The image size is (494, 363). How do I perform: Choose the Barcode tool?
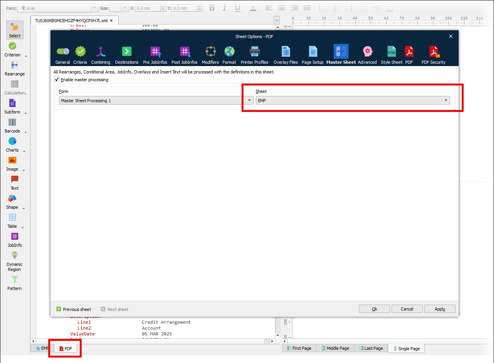[x=12, y=126]
